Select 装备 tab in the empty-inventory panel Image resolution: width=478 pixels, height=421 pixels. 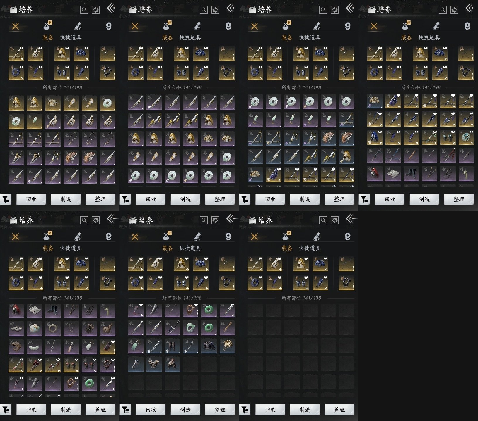pos(287,248)
